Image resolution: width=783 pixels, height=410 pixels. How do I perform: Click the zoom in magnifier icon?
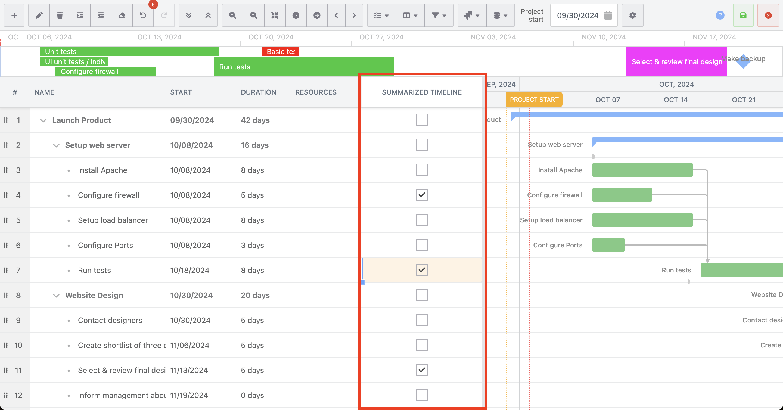click(x=232, y=15)
